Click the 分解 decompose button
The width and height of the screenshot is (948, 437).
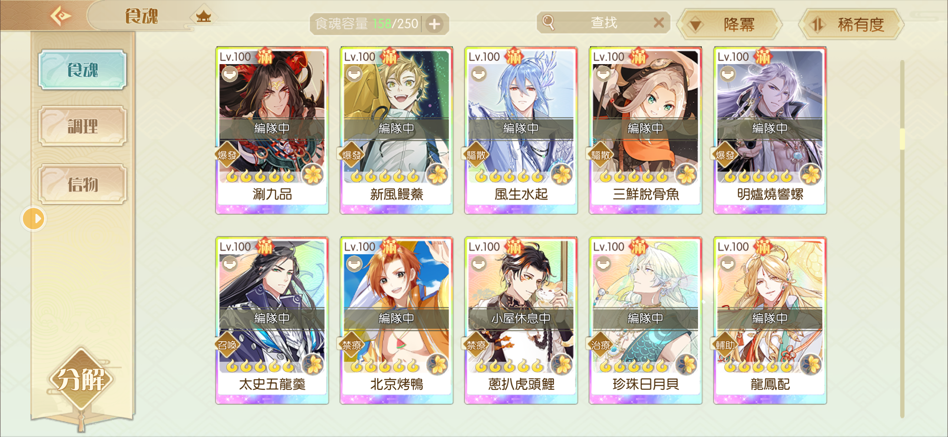pos(80,379)
